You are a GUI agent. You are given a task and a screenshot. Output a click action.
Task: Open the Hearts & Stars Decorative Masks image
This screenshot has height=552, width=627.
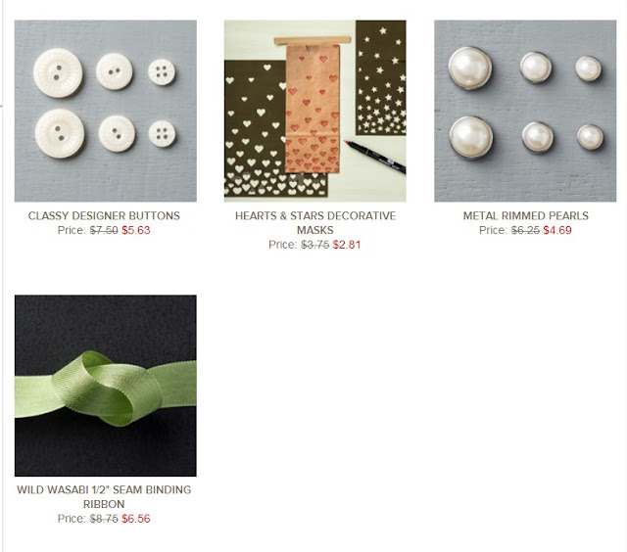pyautogui.click(x=315, y=111)
